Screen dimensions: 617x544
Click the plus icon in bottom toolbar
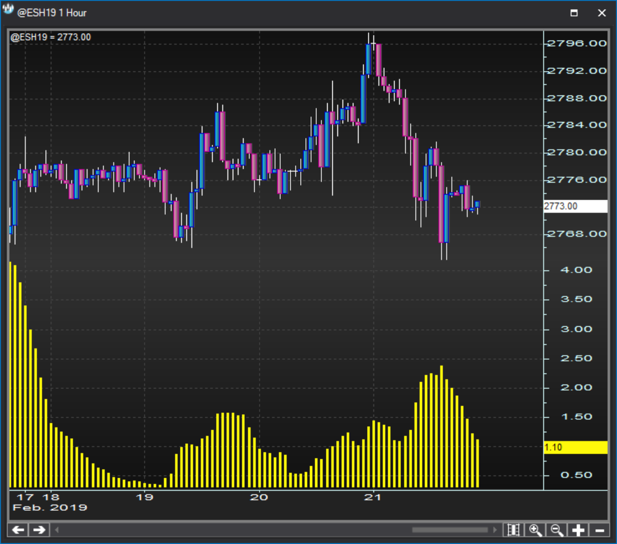coord(578,530)
